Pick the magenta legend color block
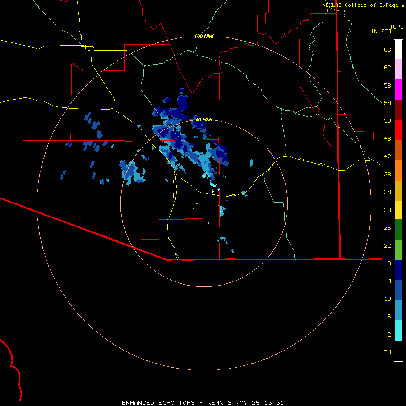 (x=398, y=90)
